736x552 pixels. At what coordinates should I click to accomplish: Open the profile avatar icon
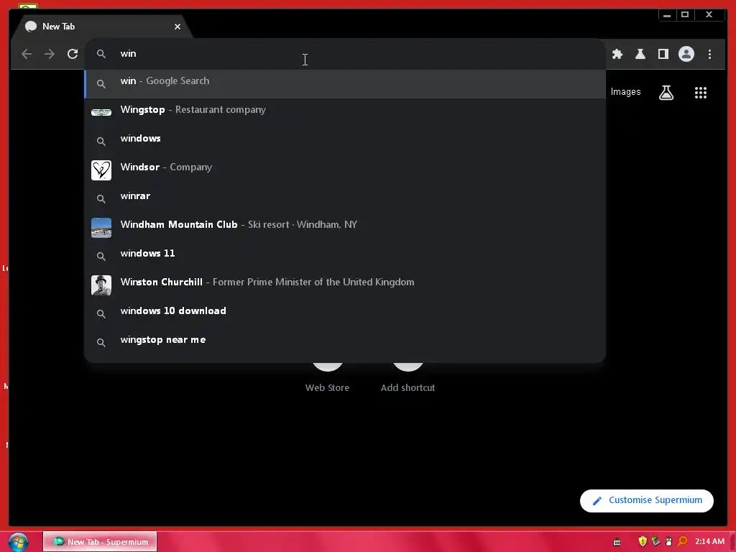point(686,54)
